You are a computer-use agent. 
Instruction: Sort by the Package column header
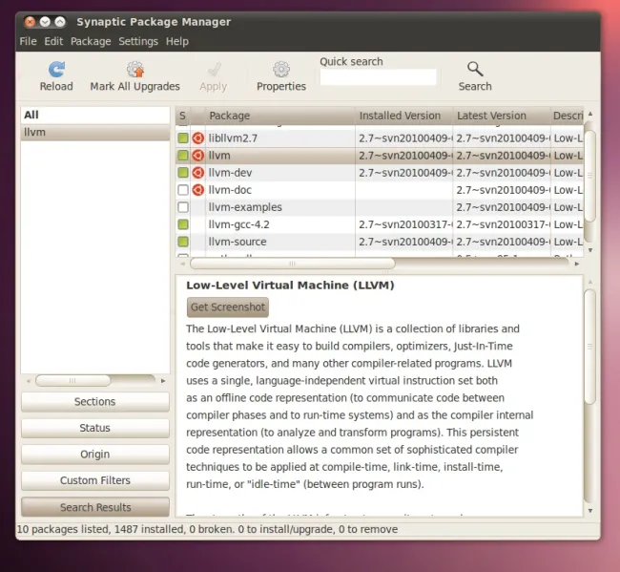tap(280, 116)
